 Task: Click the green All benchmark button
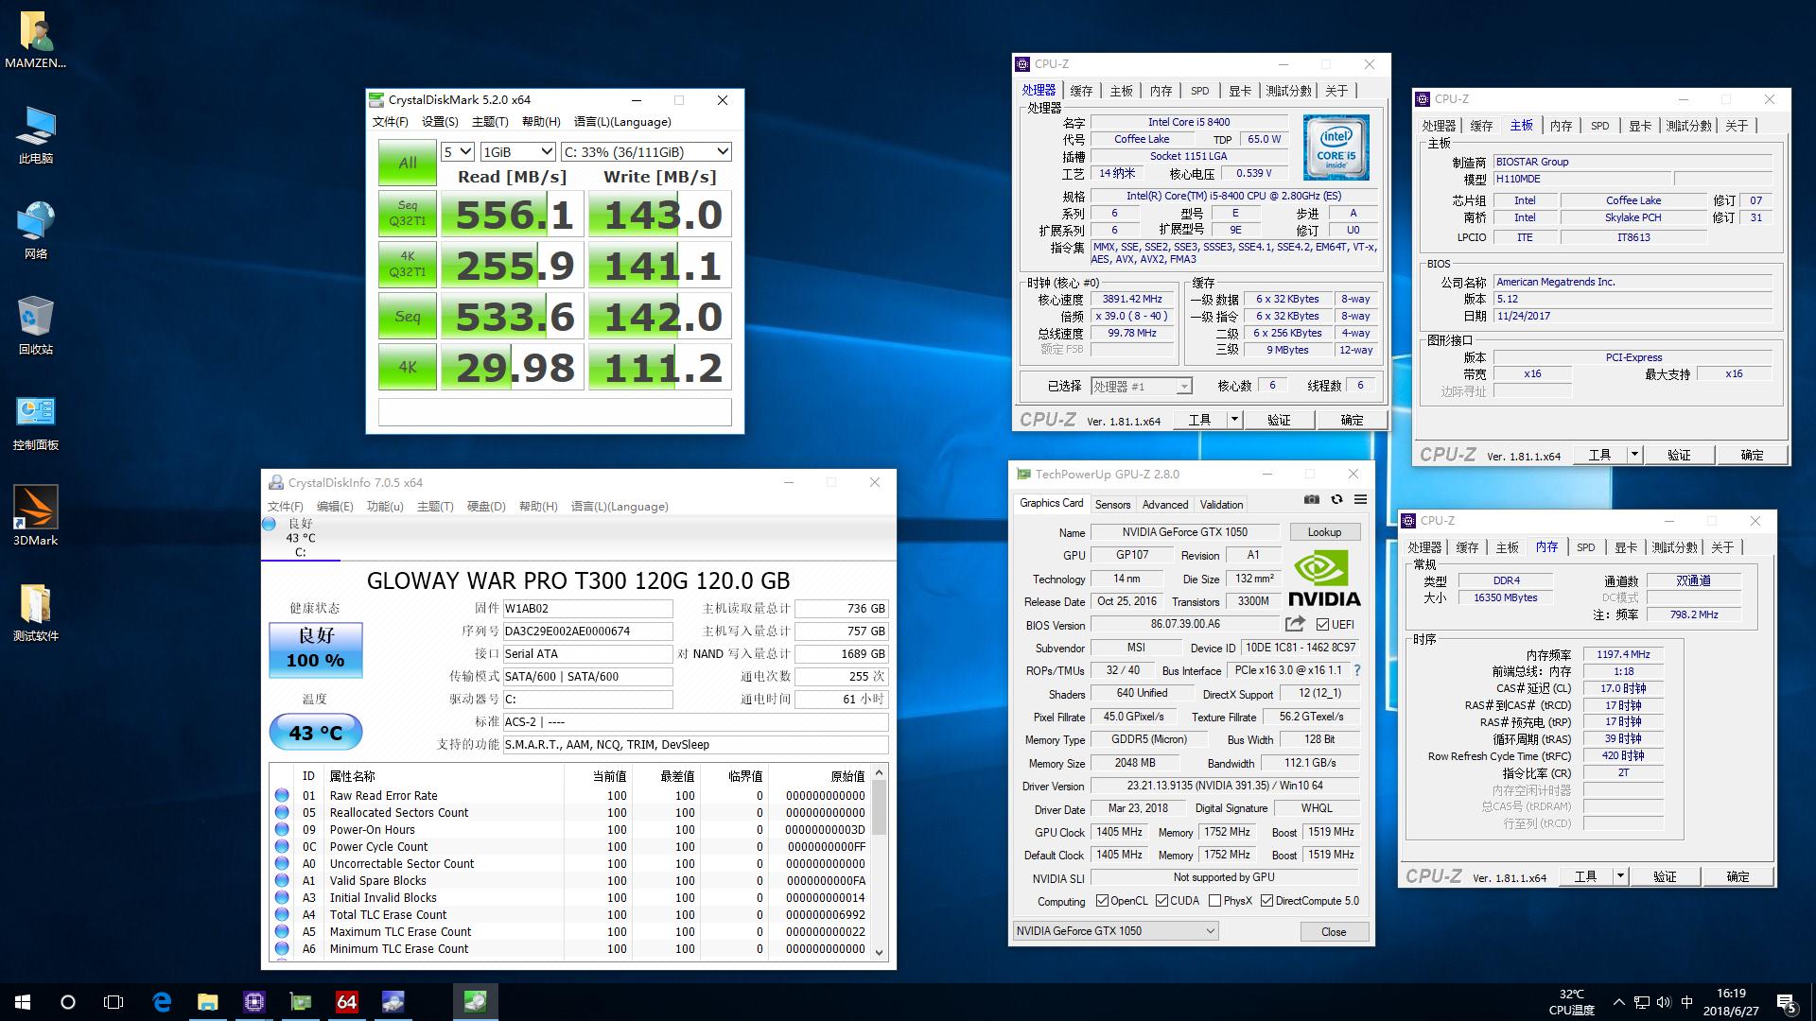[x=407, y=163]
